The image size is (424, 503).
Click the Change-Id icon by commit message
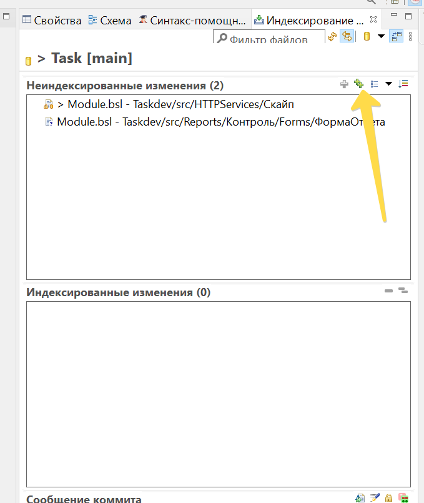point(403,498)
